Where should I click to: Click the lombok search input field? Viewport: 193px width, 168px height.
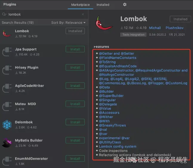coord(44,14)
